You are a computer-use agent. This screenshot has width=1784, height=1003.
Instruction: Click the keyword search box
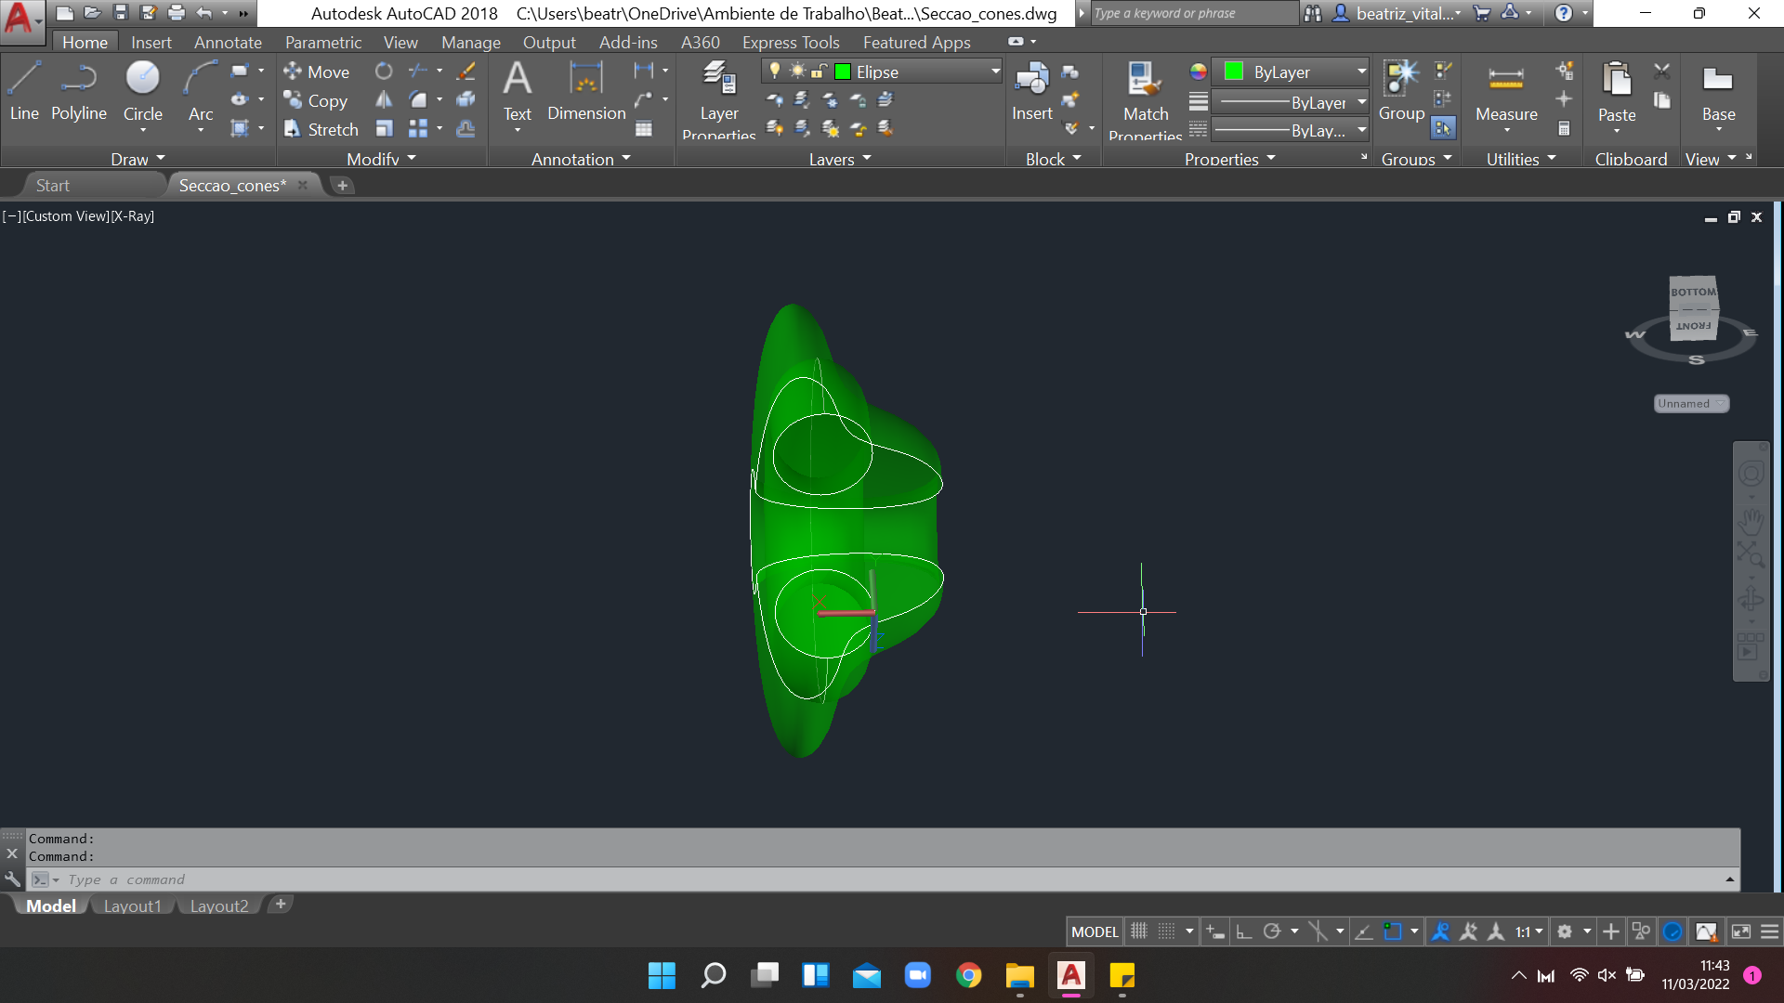tap(1193, 13)
